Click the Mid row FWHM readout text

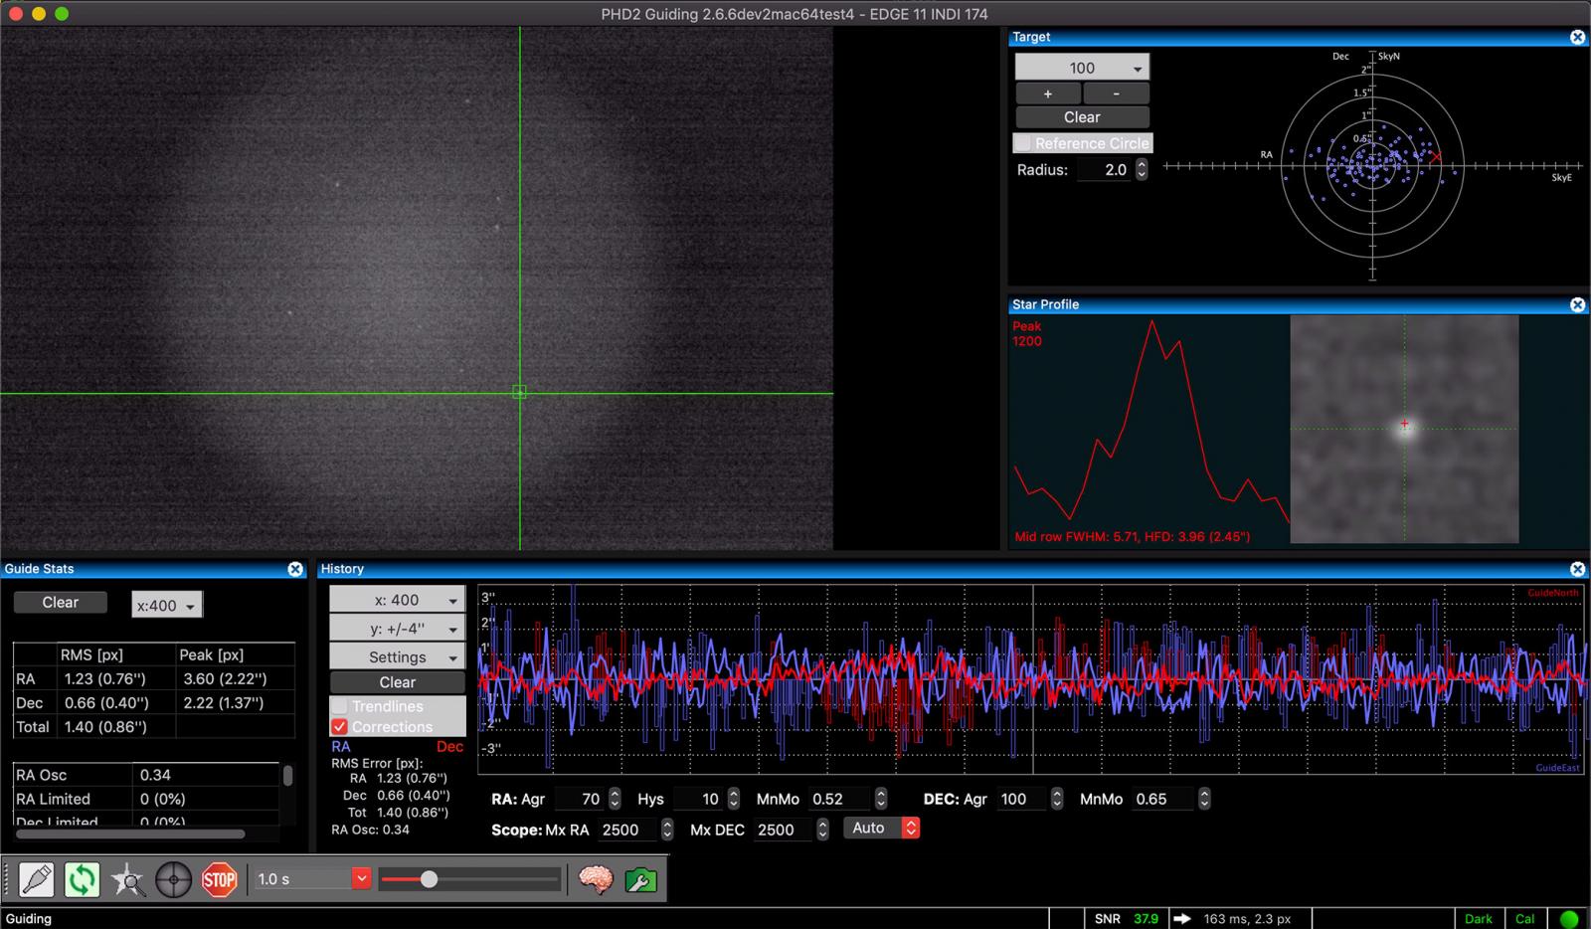[1133, 536]
